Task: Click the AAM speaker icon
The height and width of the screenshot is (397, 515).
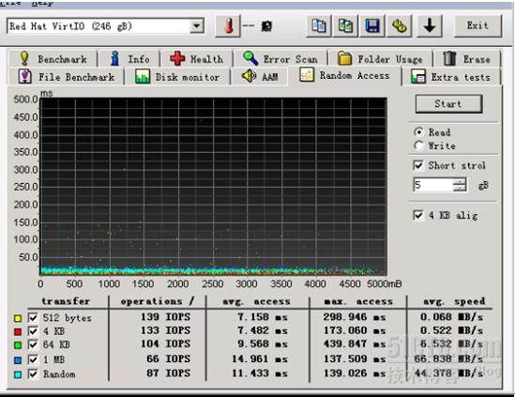Action: [x=249, y=76]
